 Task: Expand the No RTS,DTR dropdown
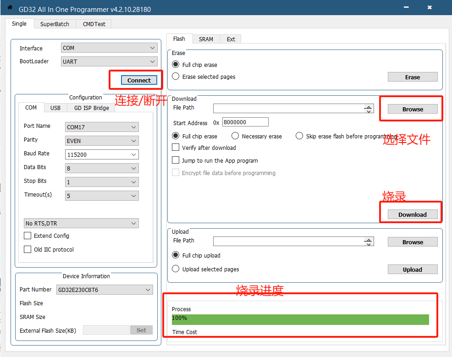tap(81, 223)
